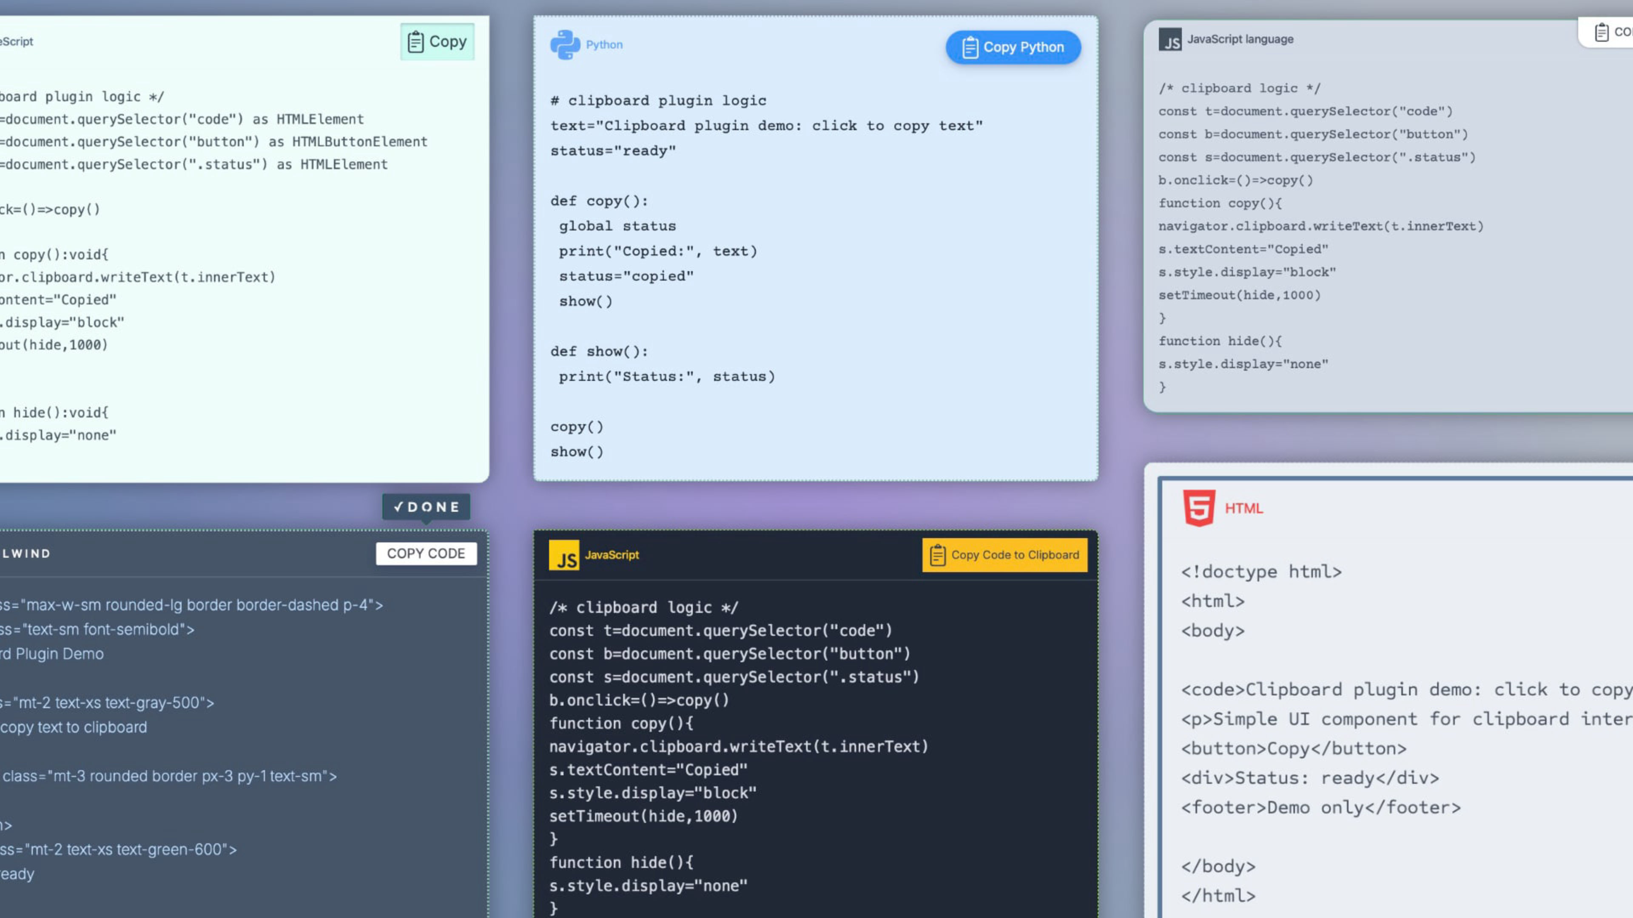Click the "max-w-sm rounded-lg border border-dashed p-4" line
The image size is (1633, 918).
(191, 605)
